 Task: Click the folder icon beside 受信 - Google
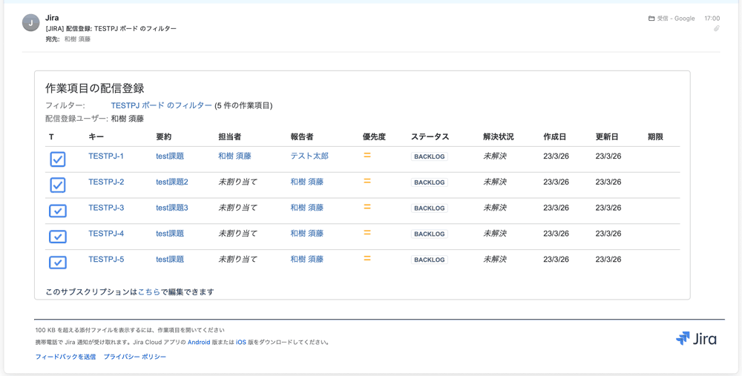(x=651, y=19)
